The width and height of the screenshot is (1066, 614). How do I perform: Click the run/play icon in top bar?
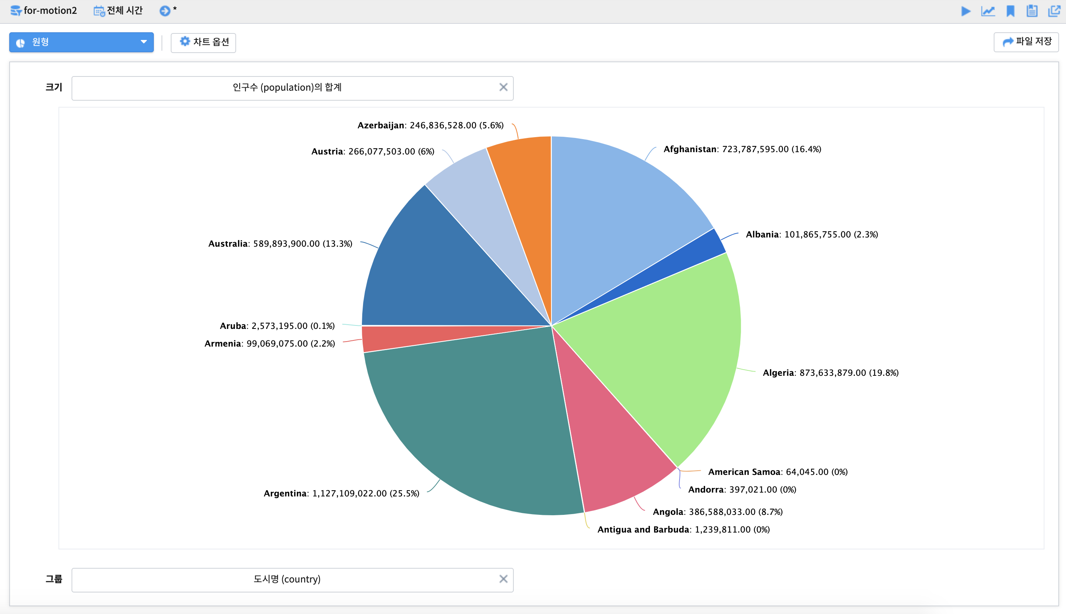(x=966, y=11)
